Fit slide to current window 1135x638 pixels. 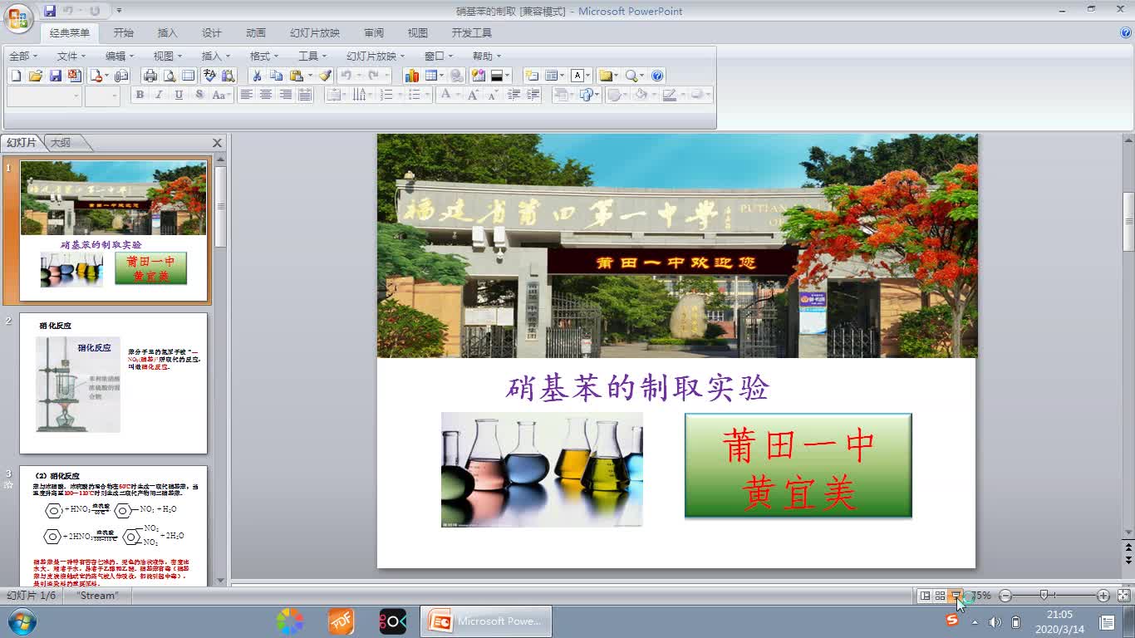pos(1123,596)
